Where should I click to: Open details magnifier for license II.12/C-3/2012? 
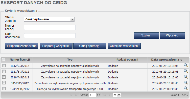[186, 65]
